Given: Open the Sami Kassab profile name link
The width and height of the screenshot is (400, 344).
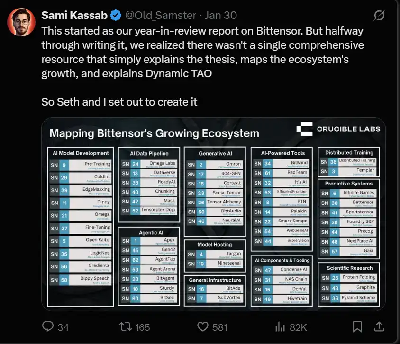Looking at the screenshot, I should pyautogui.click(x=75, y=16).
